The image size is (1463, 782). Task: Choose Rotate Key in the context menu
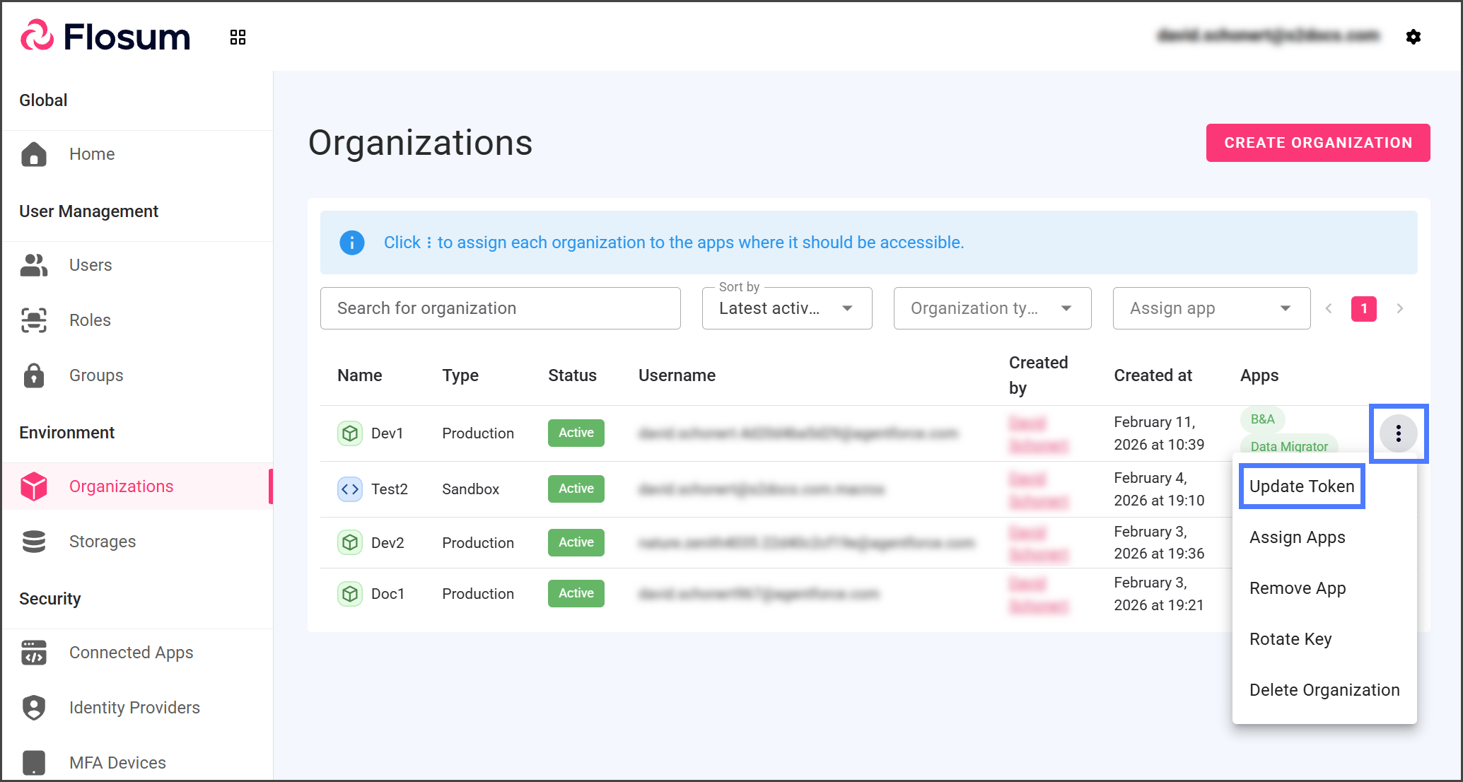(x=1290, y=639)
